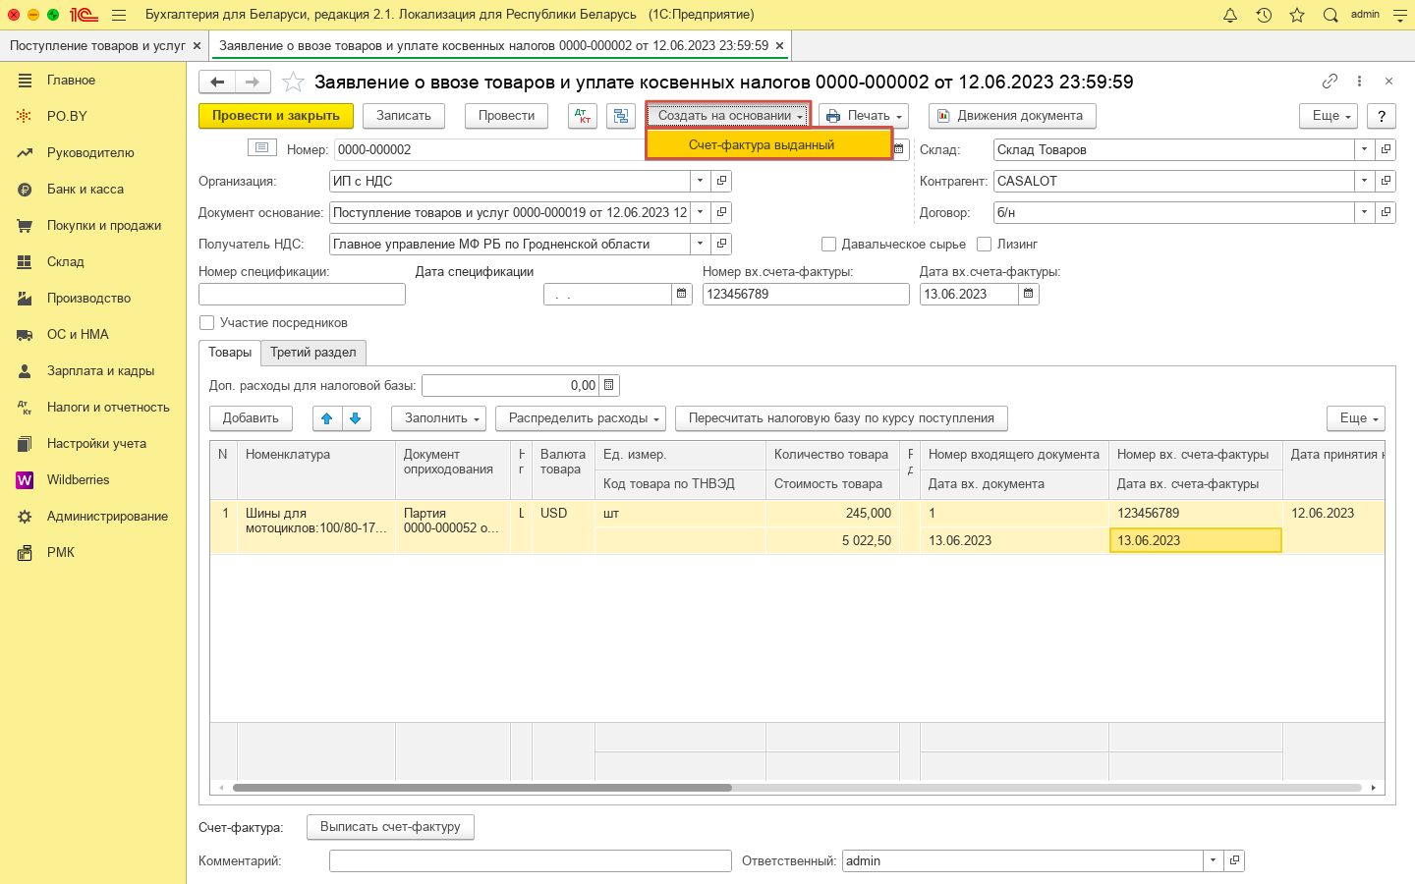Open Wildberries section in sidebar
The image size is (1415, 884).
(79, 480)
